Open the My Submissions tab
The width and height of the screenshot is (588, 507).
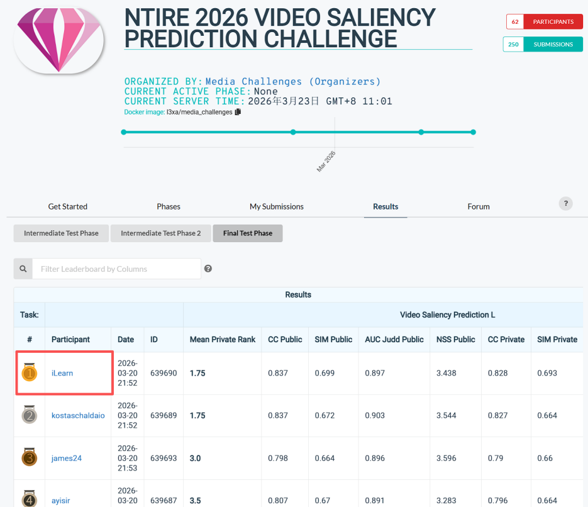[276, 206]
